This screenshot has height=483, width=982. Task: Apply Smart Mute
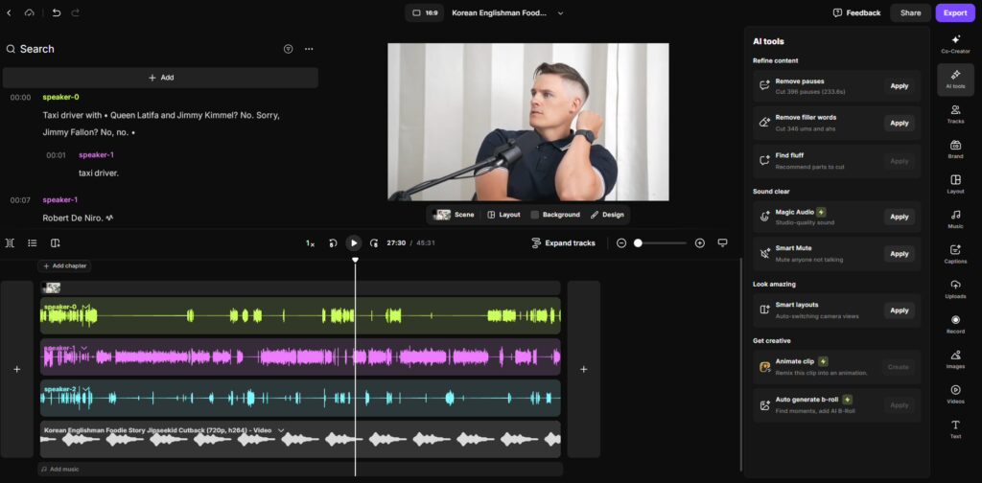point(900,254)
